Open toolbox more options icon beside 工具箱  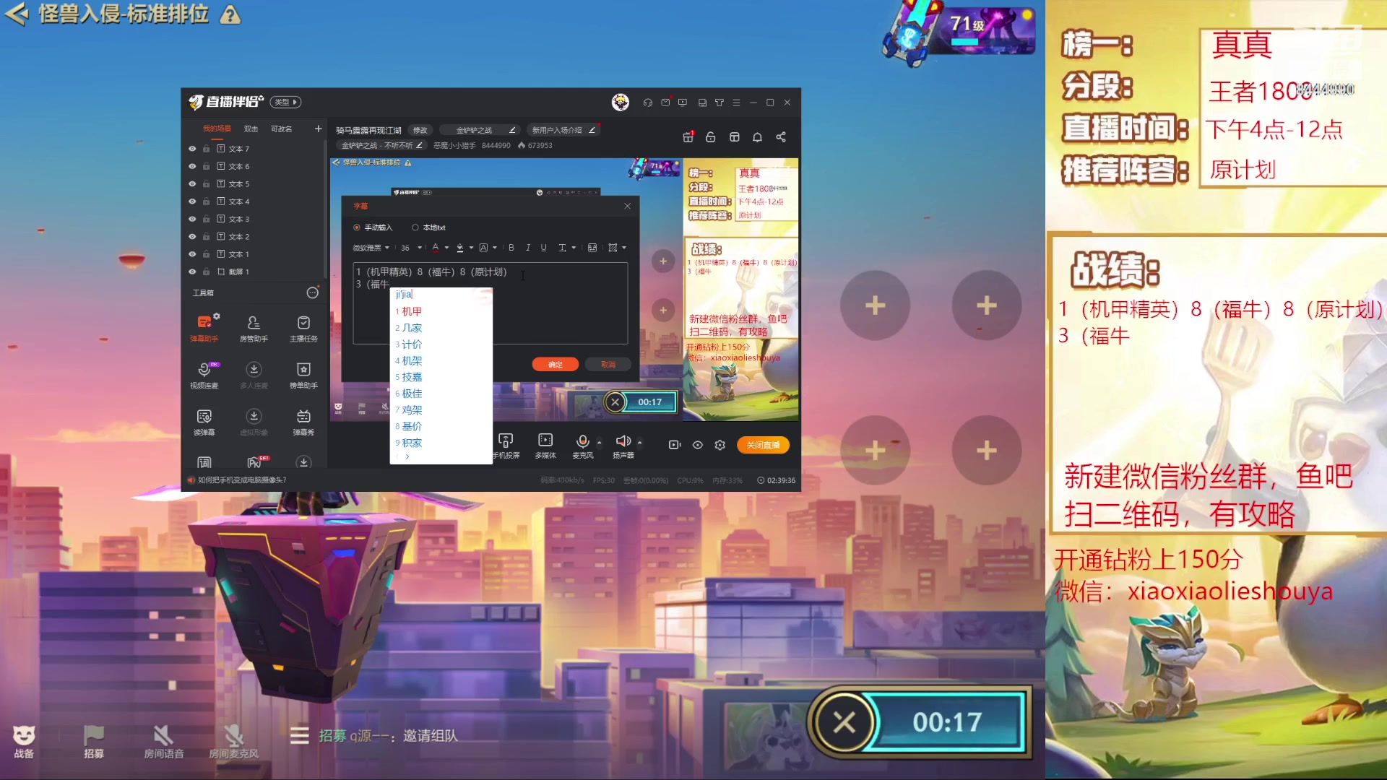click(312, 292)
